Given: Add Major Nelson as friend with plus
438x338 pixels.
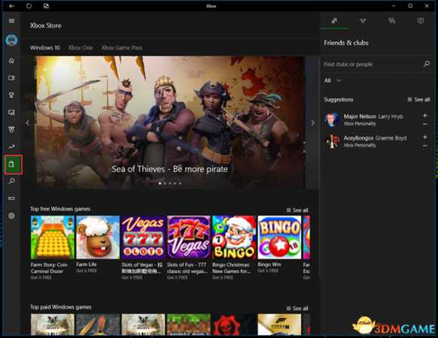Looking at the screenshot, I should pyautogui.click(x=425, y=116).
